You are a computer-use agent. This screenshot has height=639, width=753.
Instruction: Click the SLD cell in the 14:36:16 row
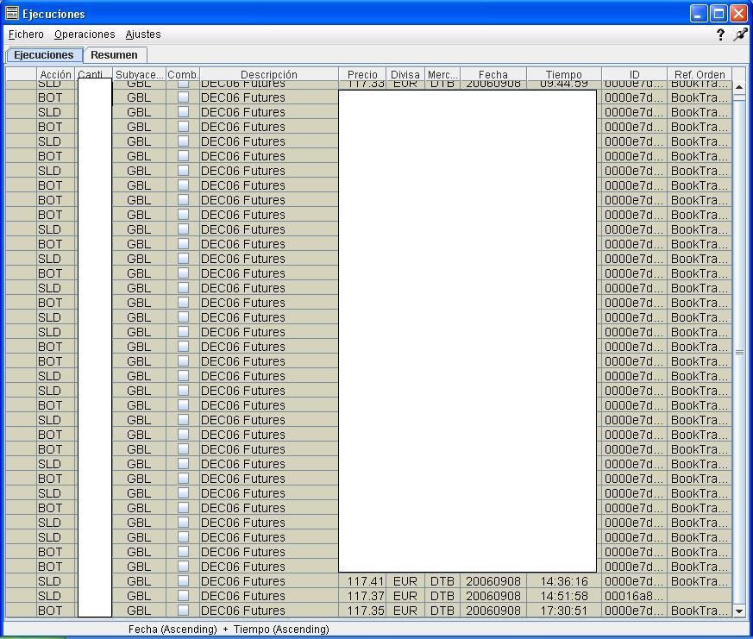click(x=56, y=581)
